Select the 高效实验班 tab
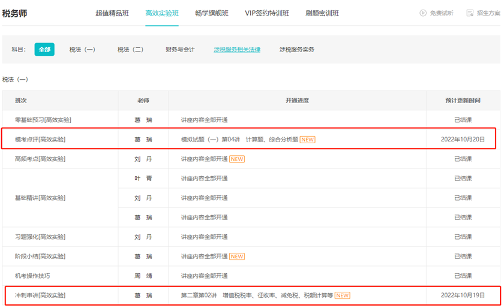The height and width of the screenshot is (308, 504). [x=162, y=13]
